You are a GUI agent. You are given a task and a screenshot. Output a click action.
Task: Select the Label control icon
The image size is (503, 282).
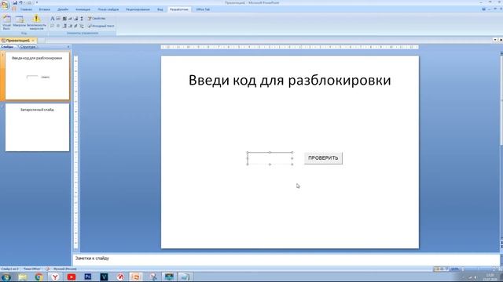pyautogui.click(x=53, y=19)
